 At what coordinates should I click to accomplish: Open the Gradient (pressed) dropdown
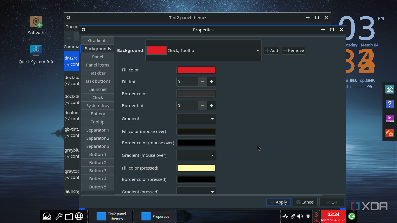(196, 191)
